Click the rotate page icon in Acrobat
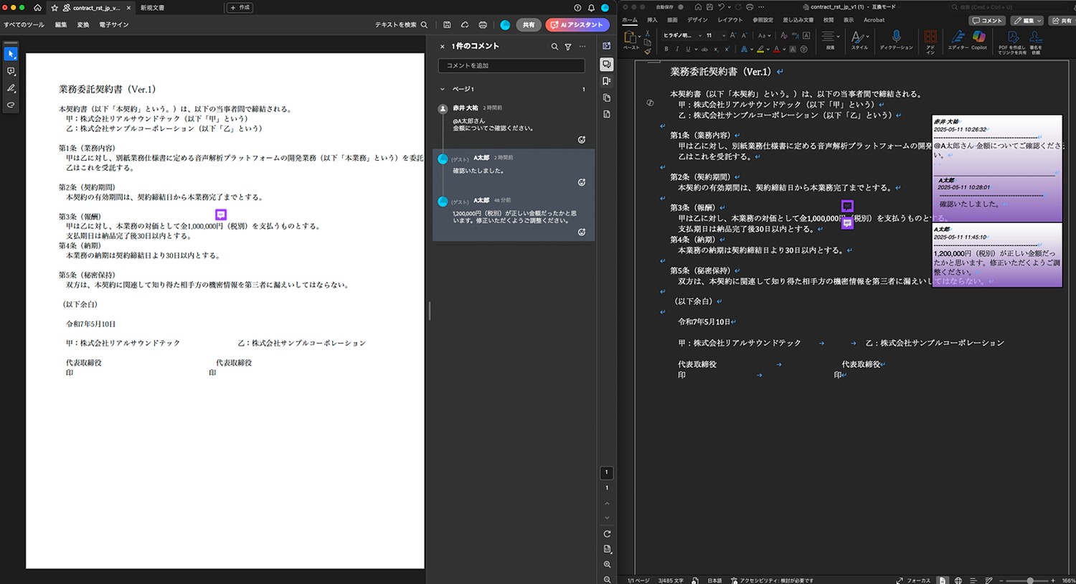Image resolution: width=1076 pixels, height=584 pixels. pyautogui.click(x=607, y=534)
